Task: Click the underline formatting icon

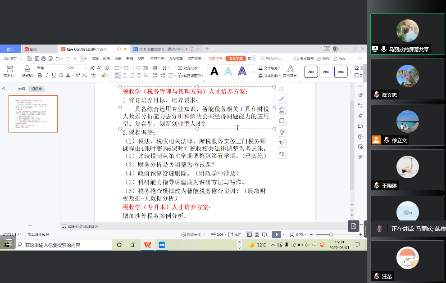Action: [x=54, y=76]
